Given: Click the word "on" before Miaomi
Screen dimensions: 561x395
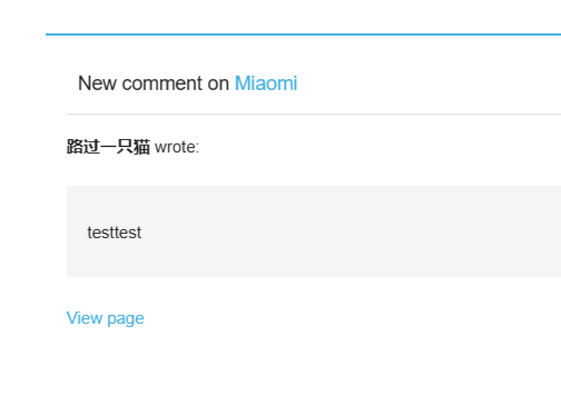Looking at the screenshot, I should (x=218, y=83).
